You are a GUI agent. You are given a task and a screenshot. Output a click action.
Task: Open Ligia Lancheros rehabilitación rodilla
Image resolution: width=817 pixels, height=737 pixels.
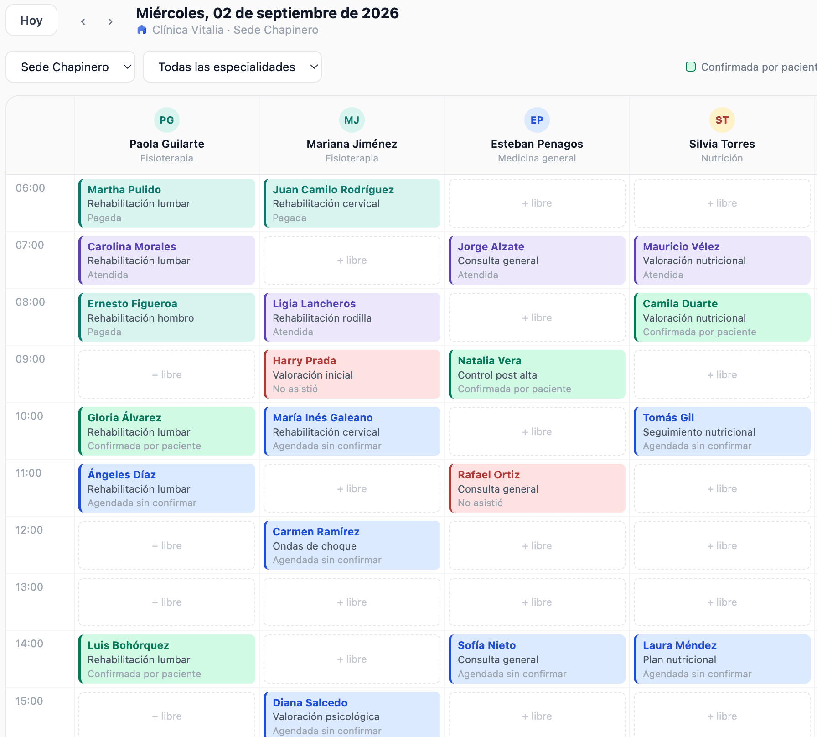(x=352, y=317)
